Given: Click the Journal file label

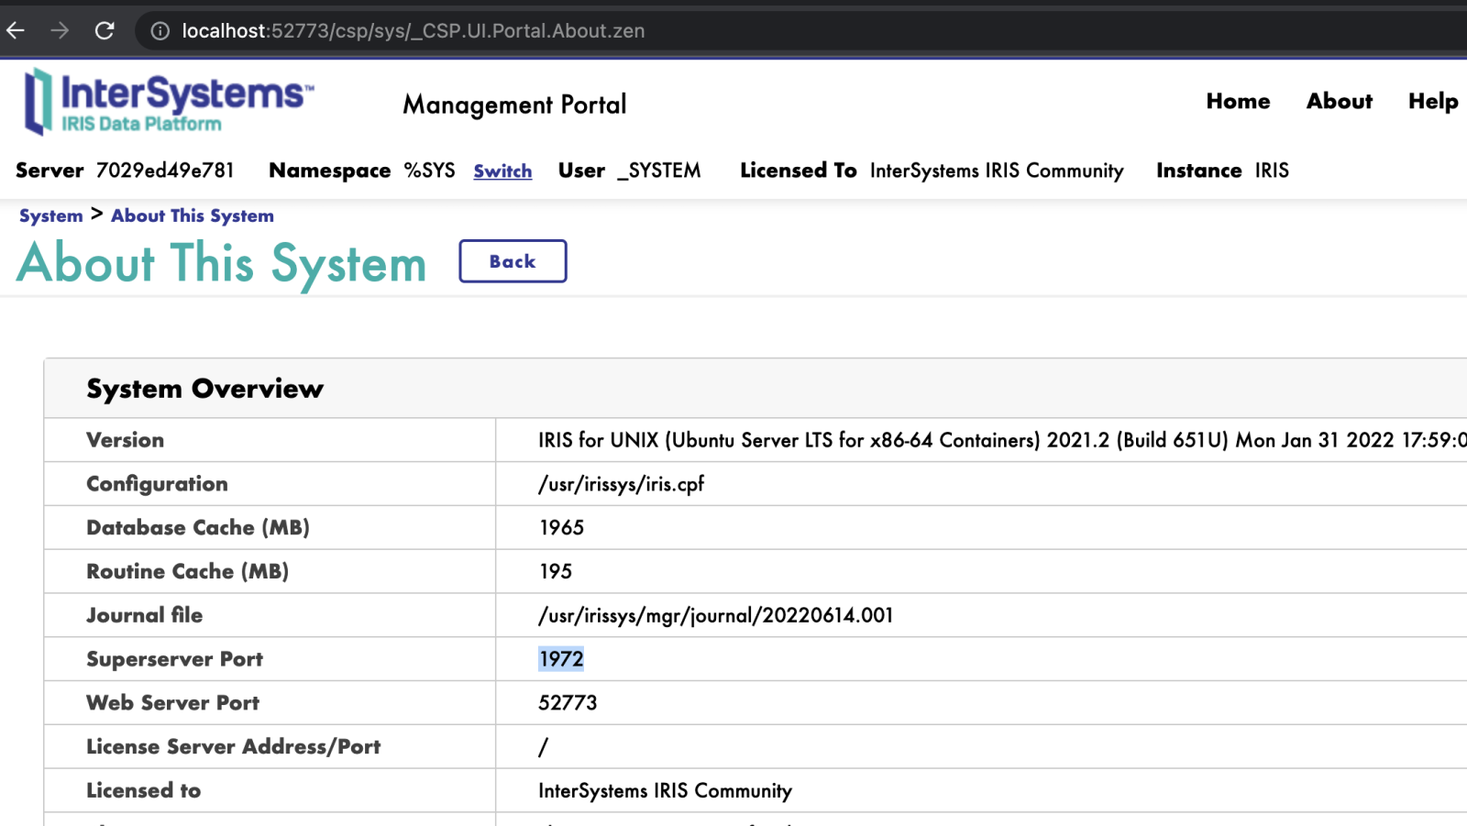Looking at the screenshot, I should coord(145,615).
